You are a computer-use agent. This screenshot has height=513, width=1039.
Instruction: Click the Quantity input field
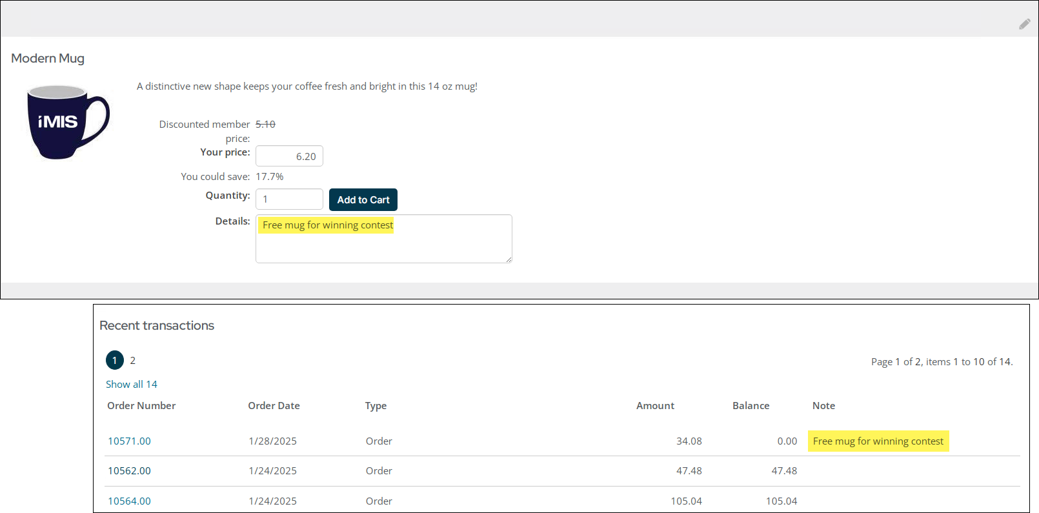coord(289,199)
